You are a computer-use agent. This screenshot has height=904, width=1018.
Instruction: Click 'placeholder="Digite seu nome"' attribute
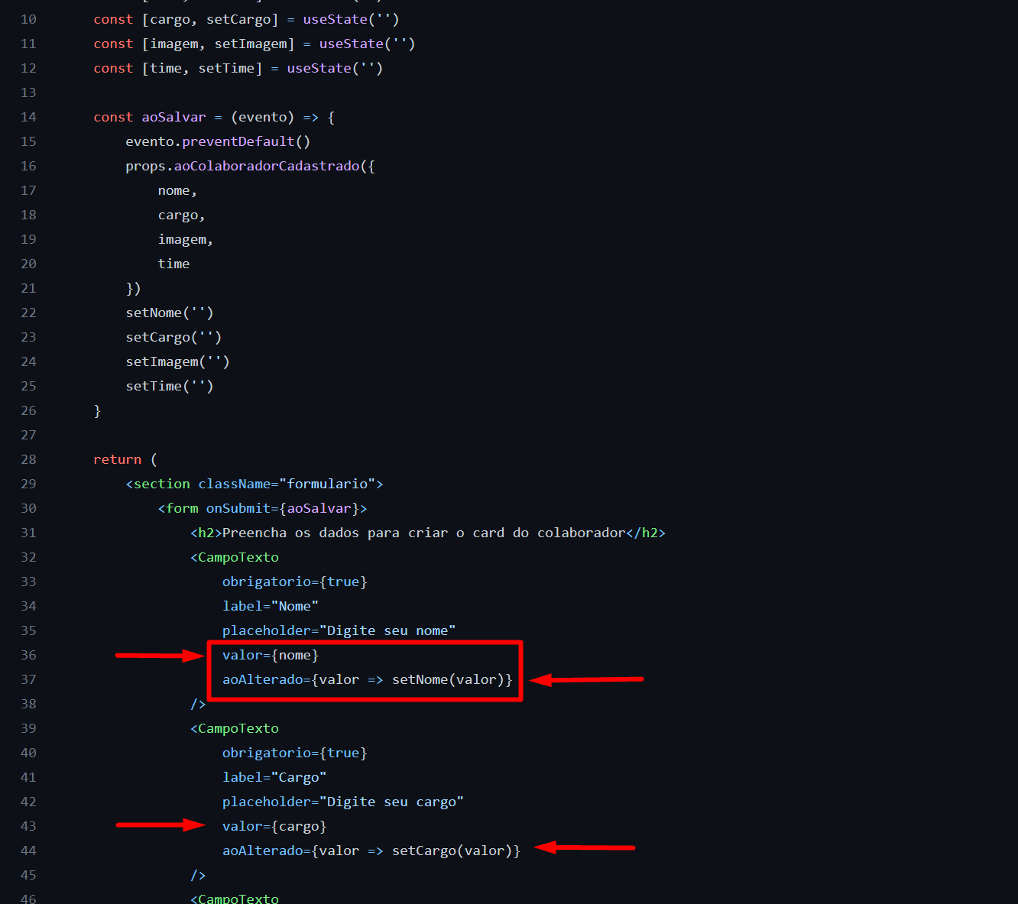[339, 630]
